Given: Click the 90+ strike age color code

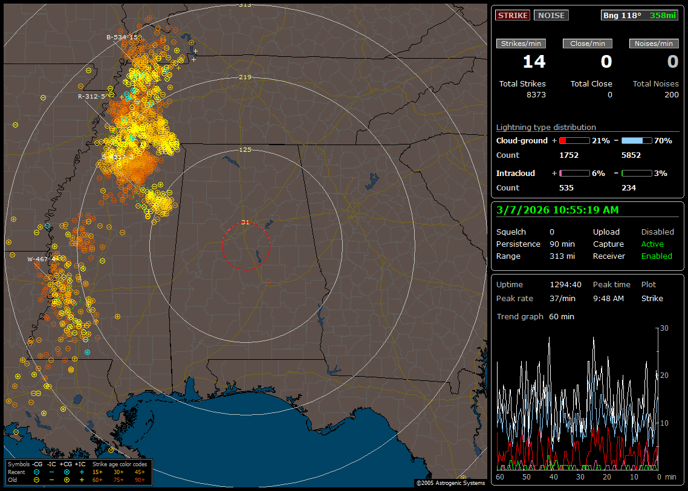Looking at the screenshot, I should tap(140, 480).
